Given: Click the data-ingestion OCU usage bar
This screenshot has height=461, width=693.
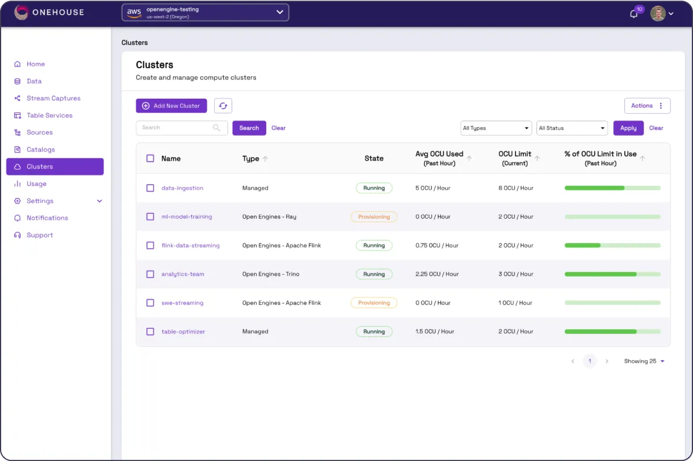Looking at the screenshot, I should pos(613,188).
